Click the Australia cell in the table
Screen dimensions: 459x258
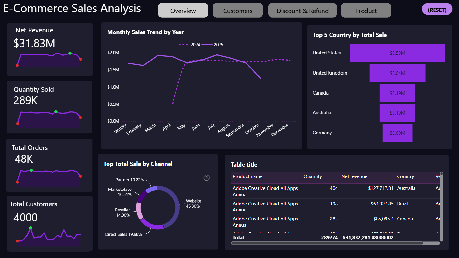point(406,188)
